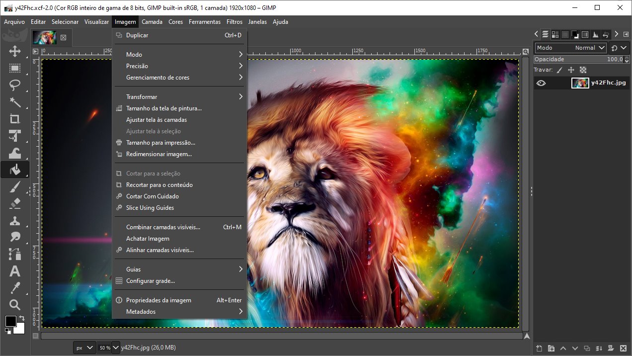Select the y42Fhc.jpg layer thumbnail
Image resolution: width=632 pixels, height=356 pixels.
pyautogui.click(x=580, y=83)
